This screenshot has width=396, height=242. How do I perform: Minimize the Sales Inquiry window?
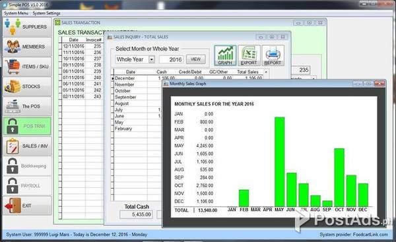pyautogui.click(x=261, y=37)
